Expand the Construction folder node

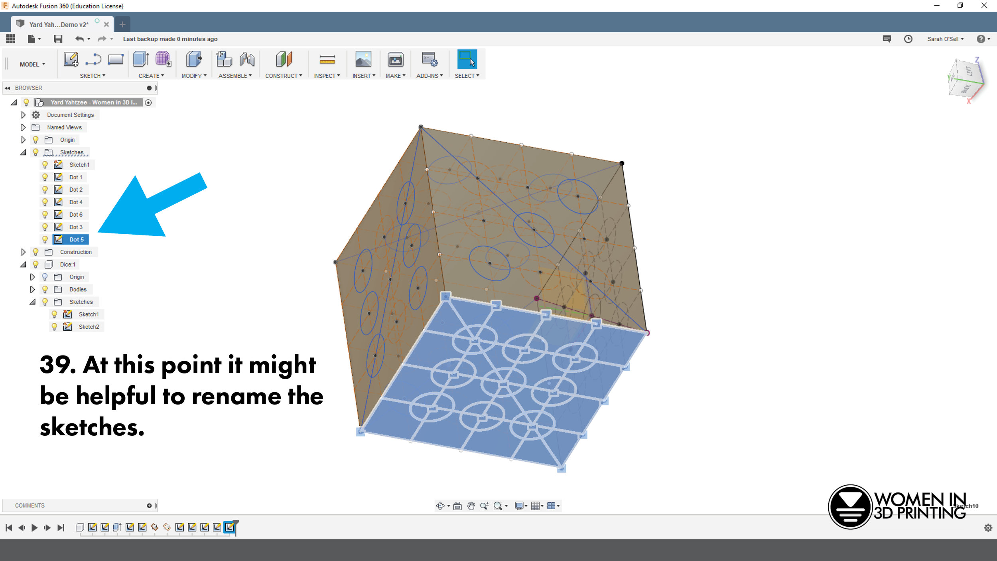[23, 252]
